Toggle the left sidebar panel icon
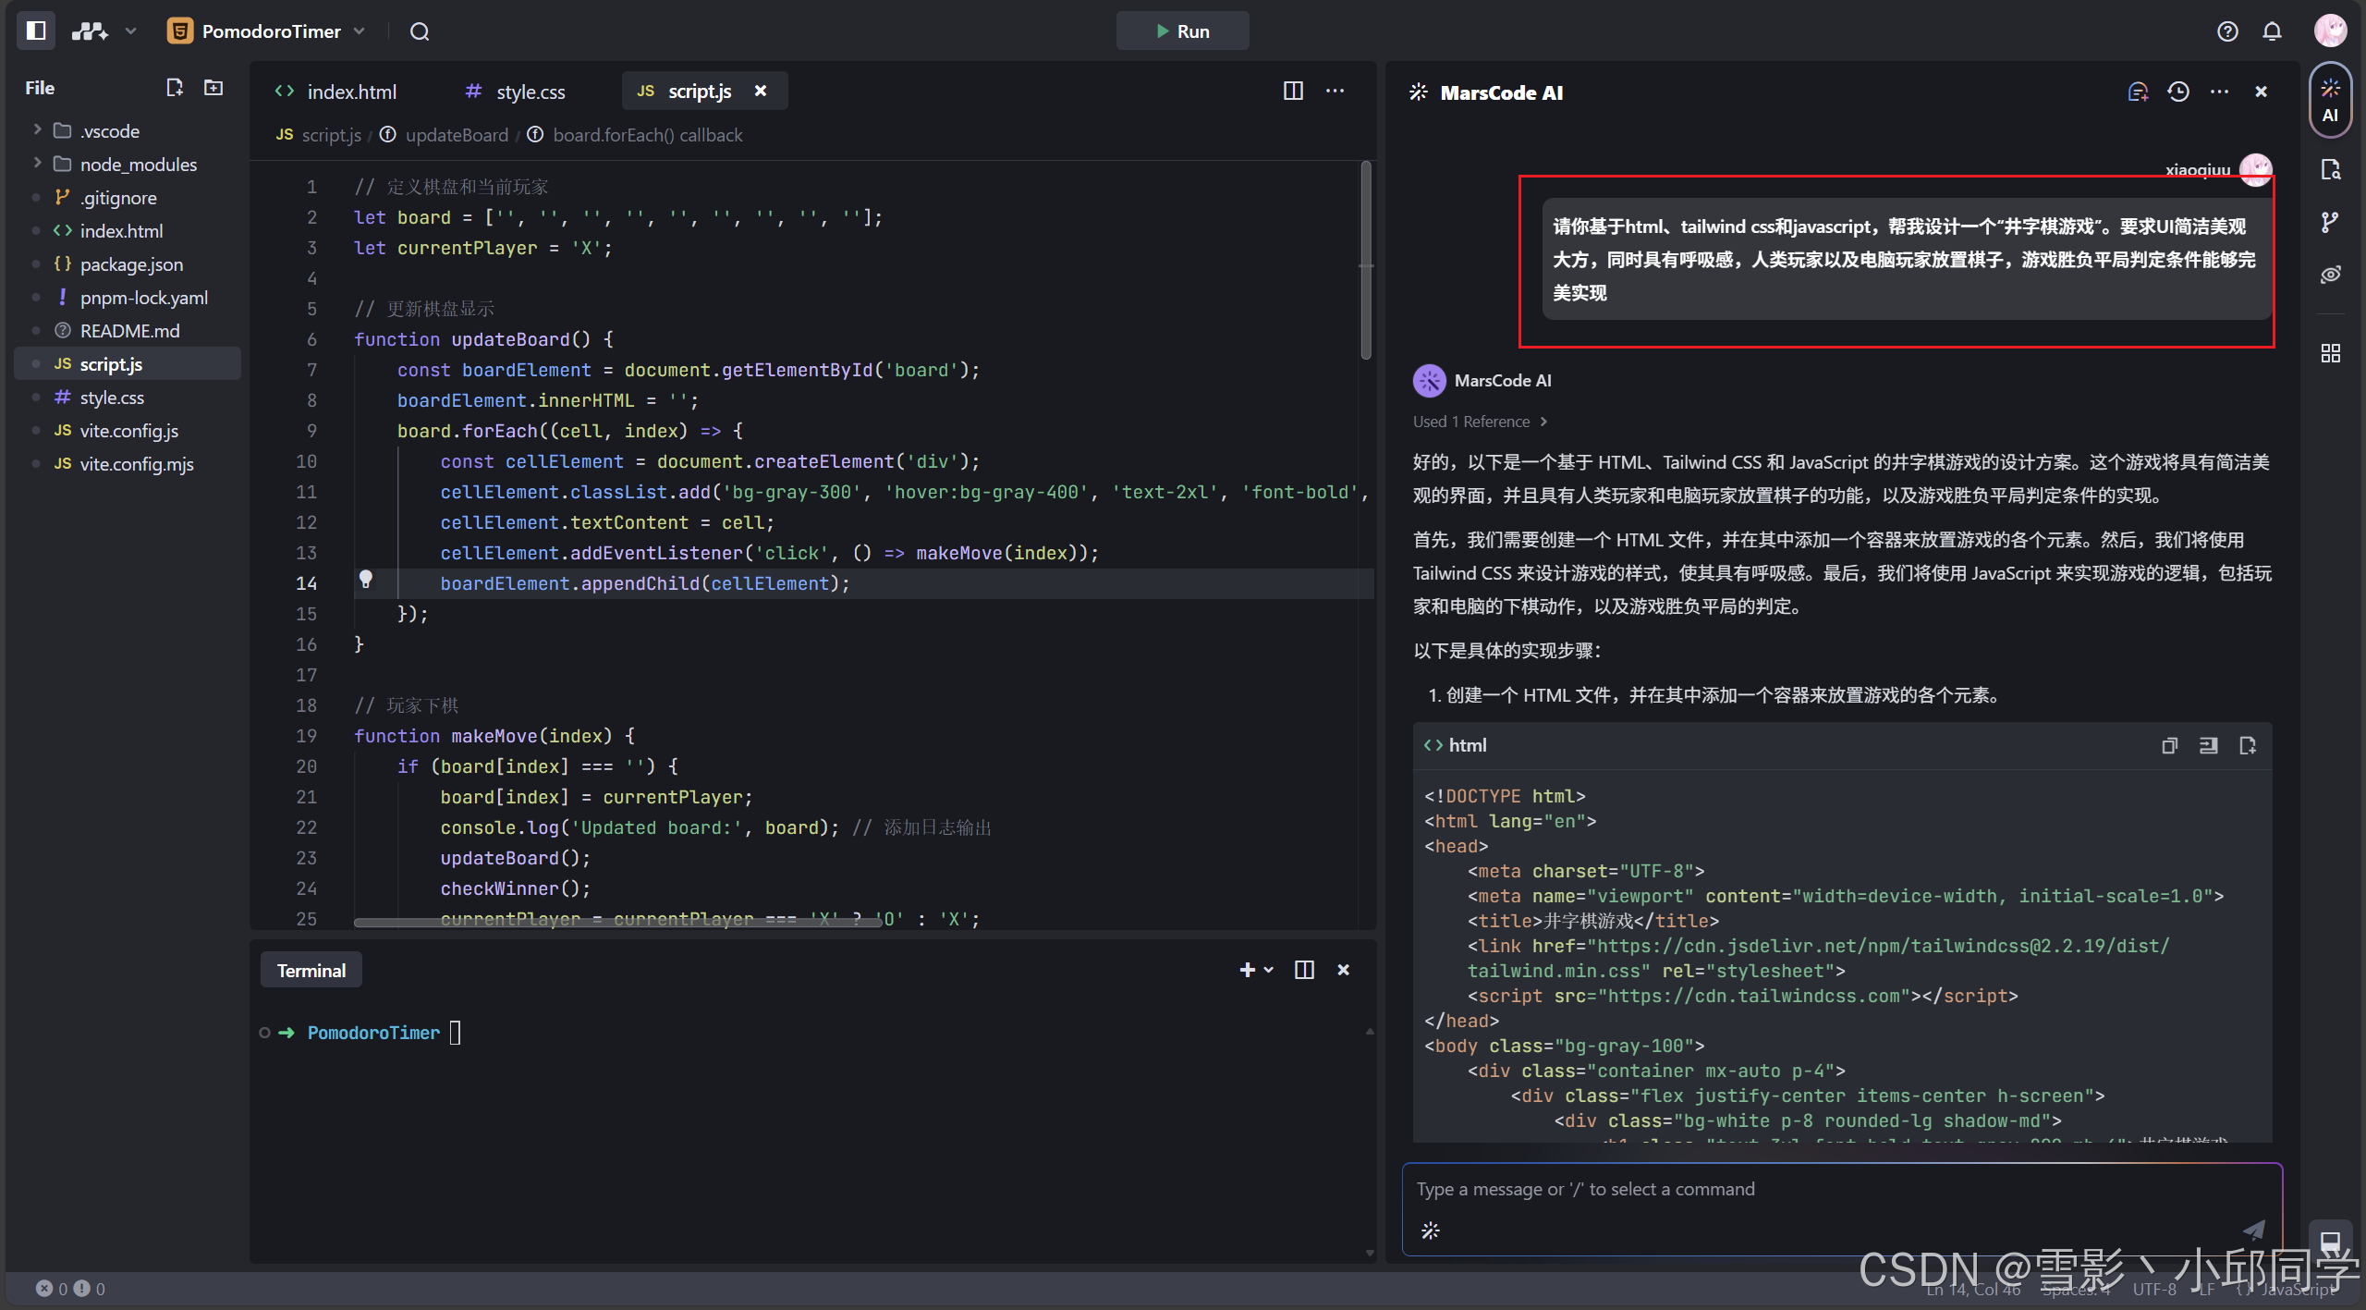2366x1310 pixels. pos(36,31)
